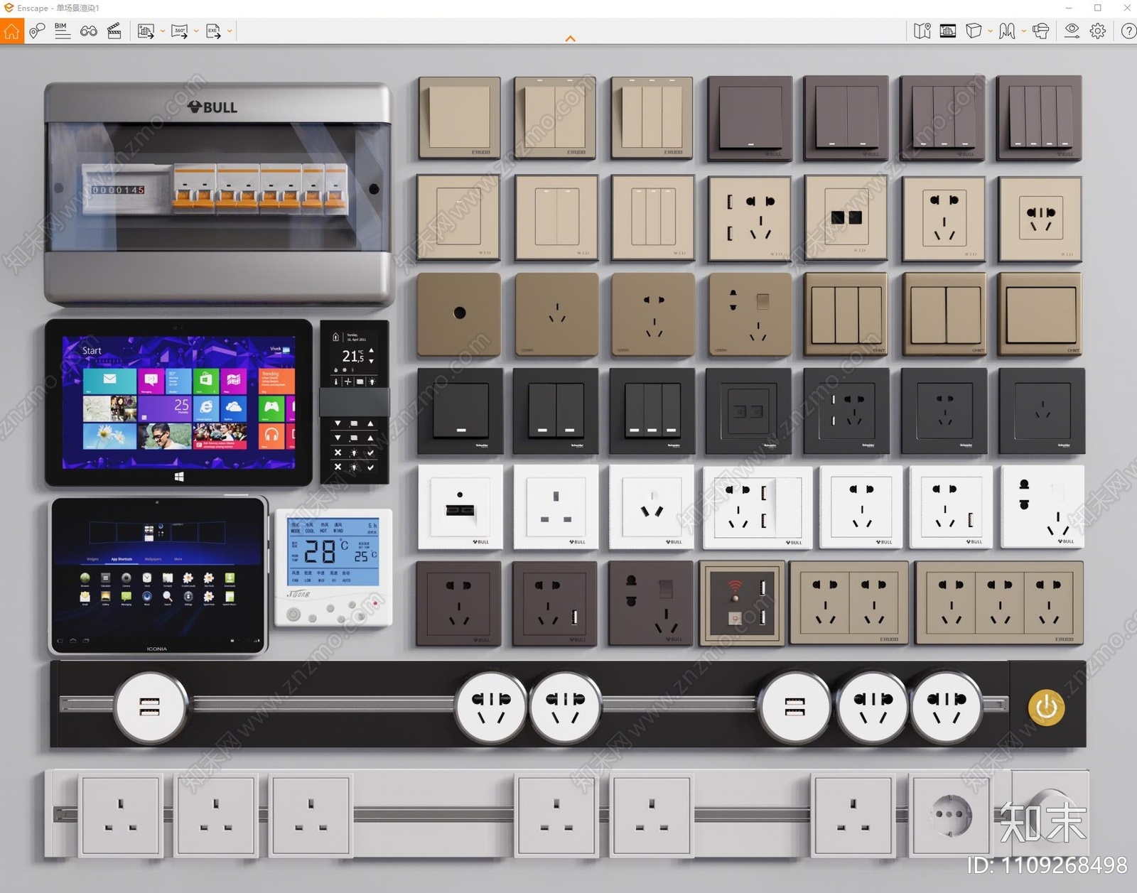Close the Enscape window
Viewport: 1137px width, 893px height.
1126,8
